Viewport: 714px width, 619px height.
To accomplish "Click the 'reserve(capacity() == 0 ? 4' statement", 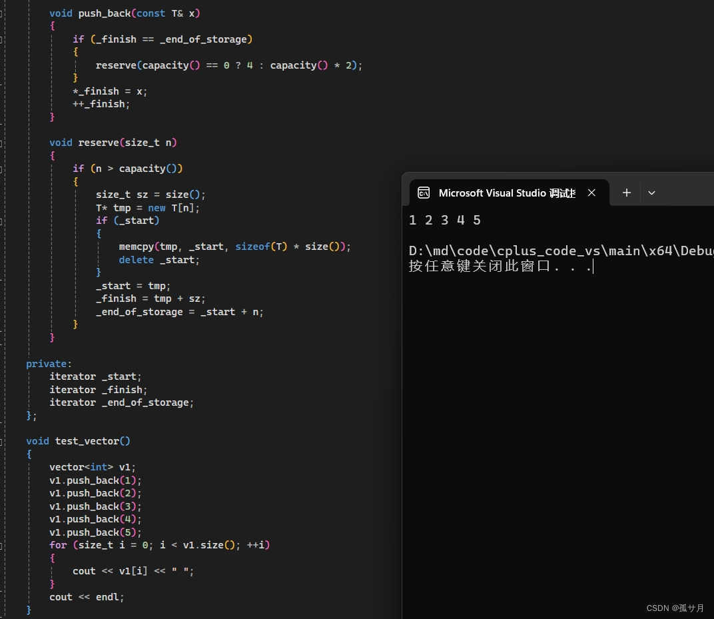I will (229, 65).
